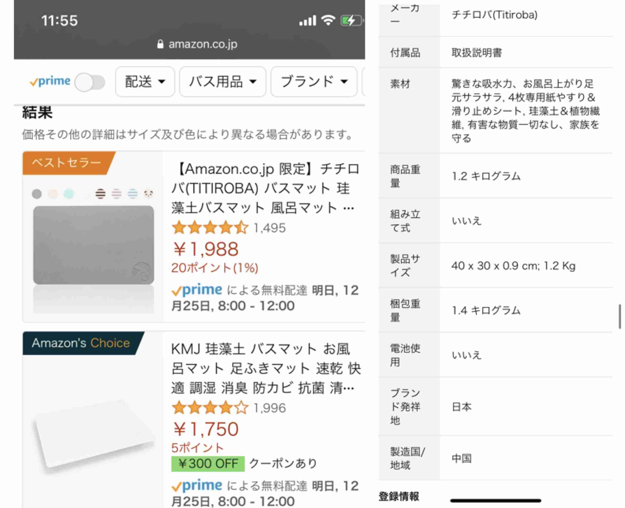This screenshot has width=625, height=508.
Task: Click the star rating of TITIROBA mat
Action: pos(210,228)
